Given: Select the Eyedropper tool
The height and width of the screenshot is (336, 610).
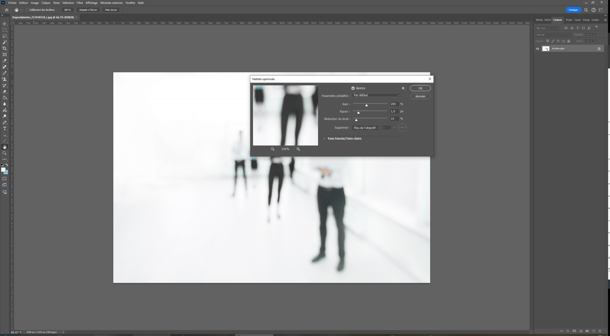Looking at the screenshot, I should point(4,61).
